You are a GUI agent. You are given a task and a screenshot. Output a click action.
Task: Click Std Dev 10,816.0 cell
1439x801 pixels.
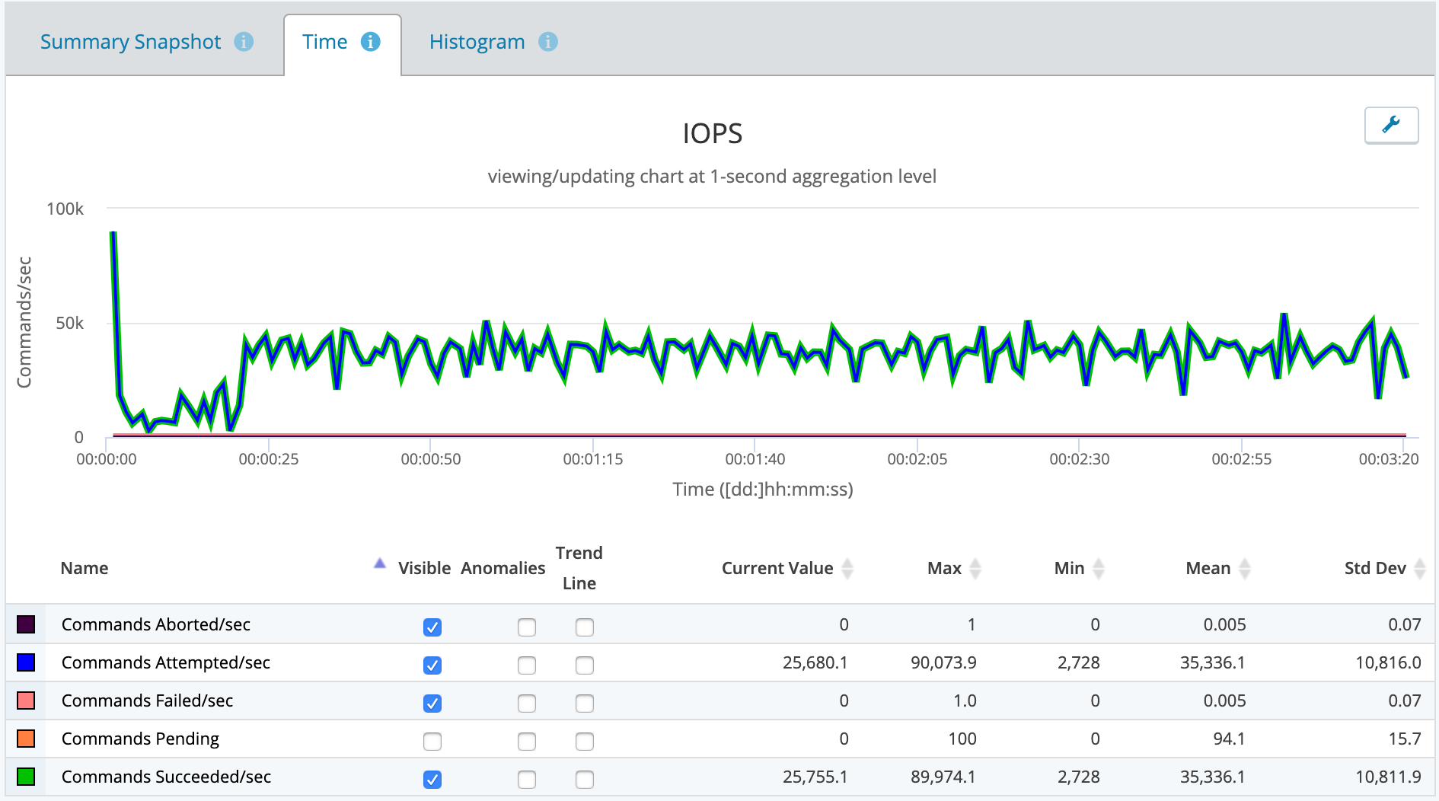[x=1388, y=662]
